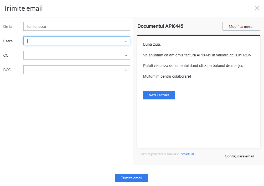264x186 pixels.
Task: Click the Documentul API0445 heading
Action: pyautogui.click(x=160, y=26)
